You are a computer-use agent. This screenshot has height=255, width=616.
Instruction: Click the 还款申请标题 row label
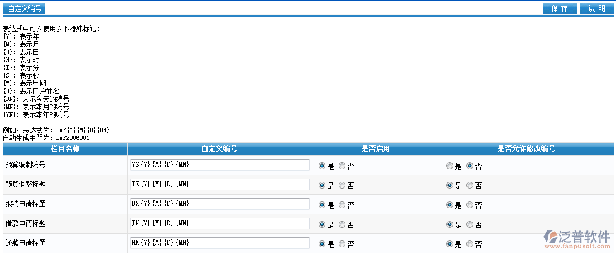point(26,243)
